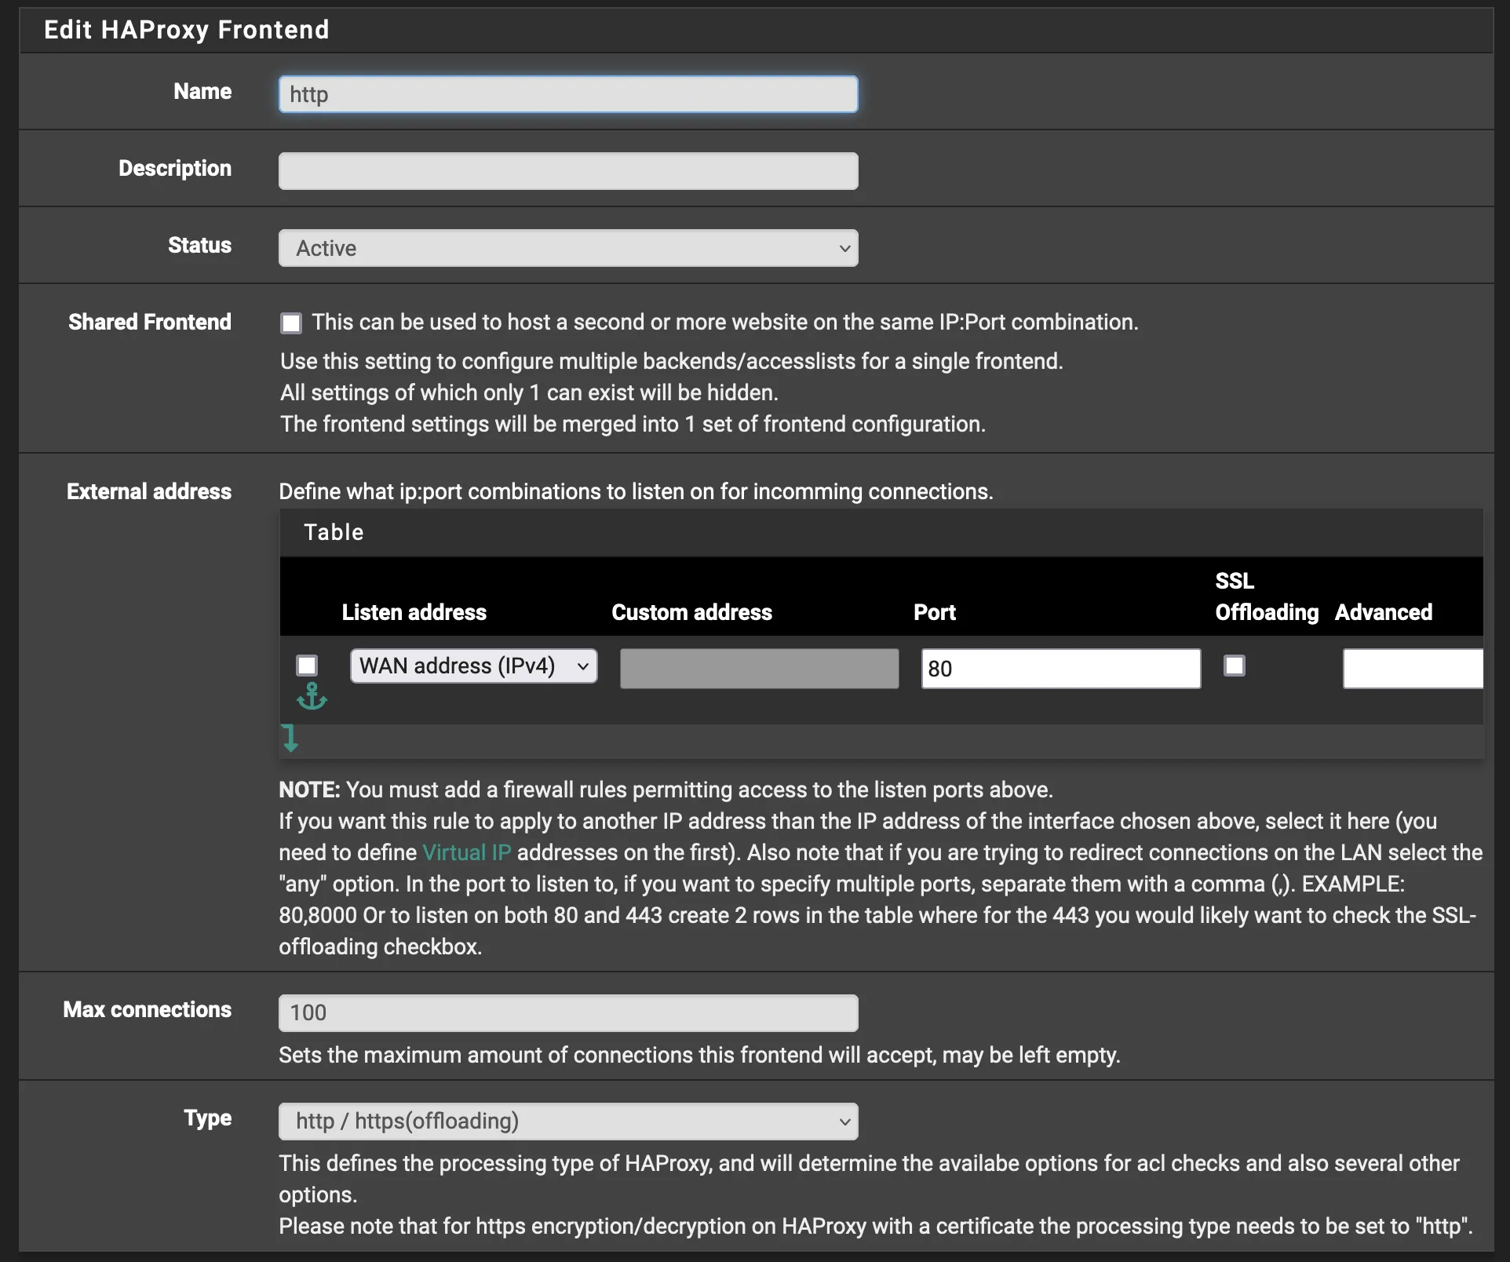The image size is (1510, 1262).
Task: Click the Port column header
Action: click(x=934, y=612)
